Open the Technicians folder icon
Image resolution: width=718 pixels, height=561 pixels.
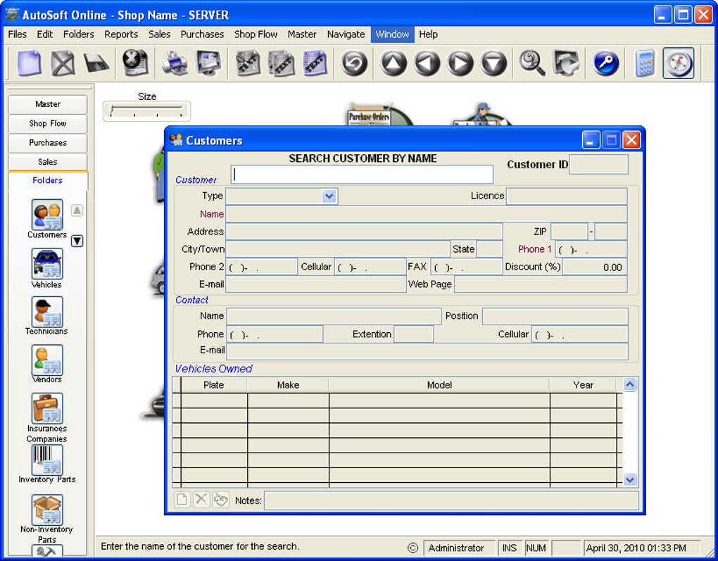click(47, 312)
